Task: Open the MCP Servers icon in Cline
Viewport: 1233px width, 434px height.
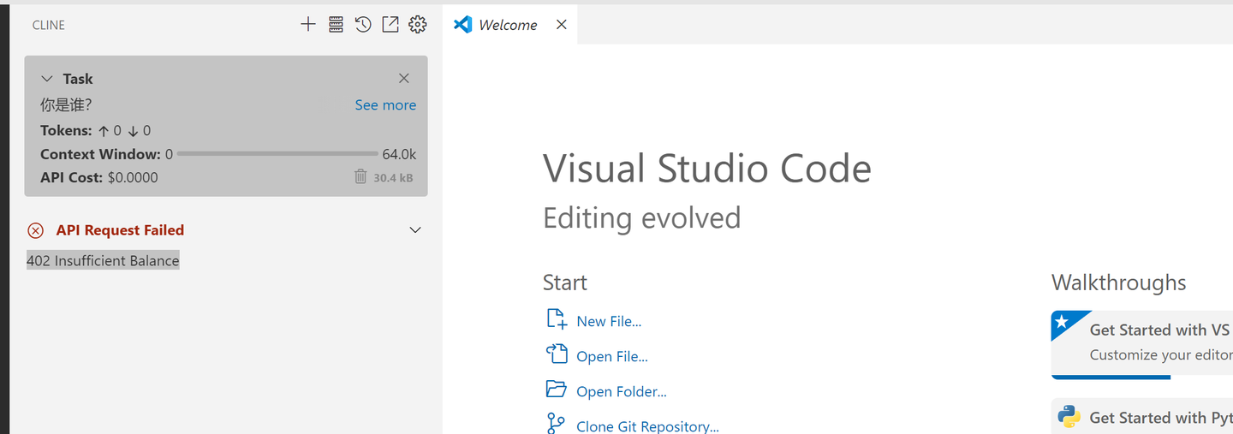Action: (x=336, y=25)
